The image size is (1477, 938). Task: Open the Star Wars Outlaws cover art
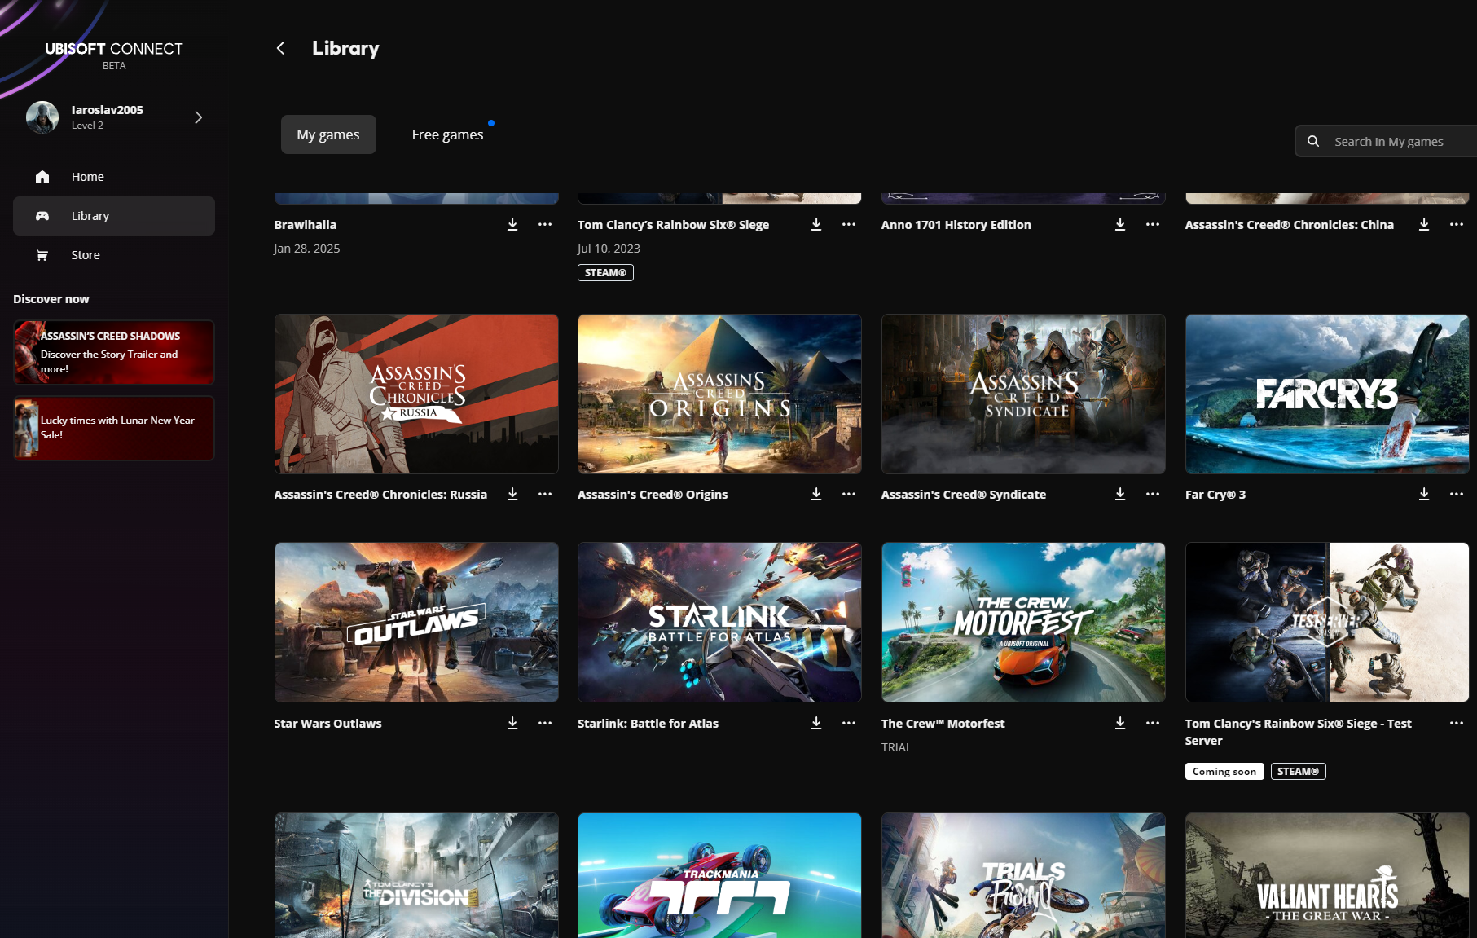[416, 623]
